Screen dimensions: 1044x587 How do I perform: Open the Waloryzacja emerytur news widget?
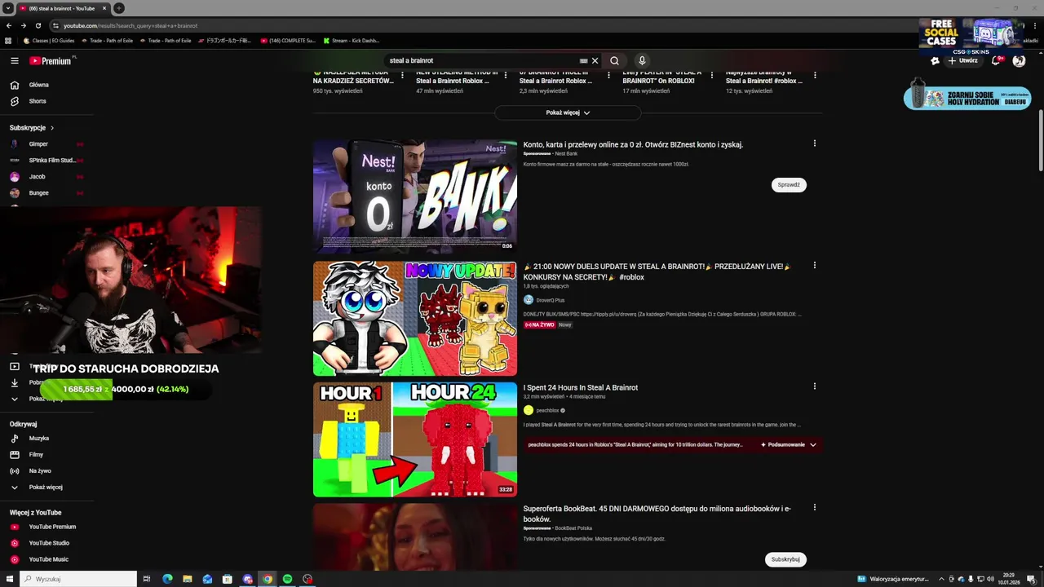(x=893, y=579)
